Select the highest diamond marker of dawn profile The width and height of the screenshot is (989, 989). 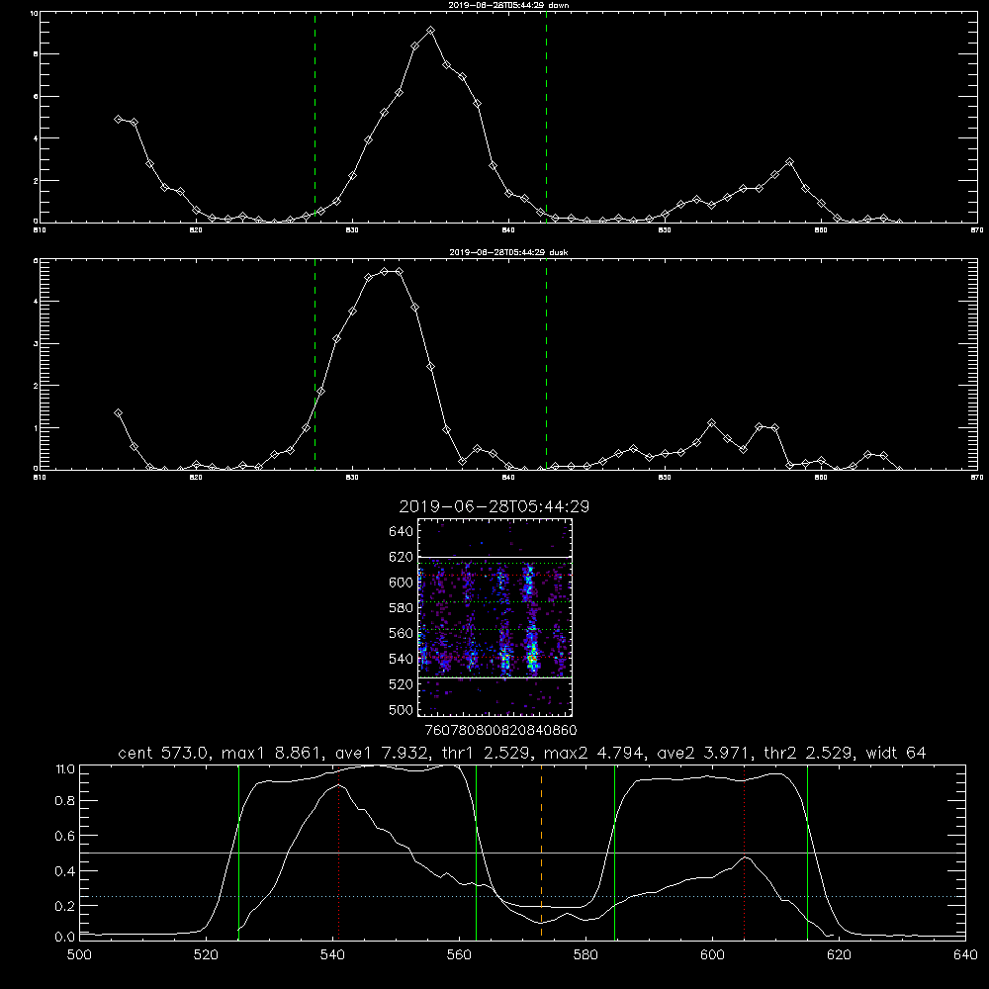tap(430, 31)
